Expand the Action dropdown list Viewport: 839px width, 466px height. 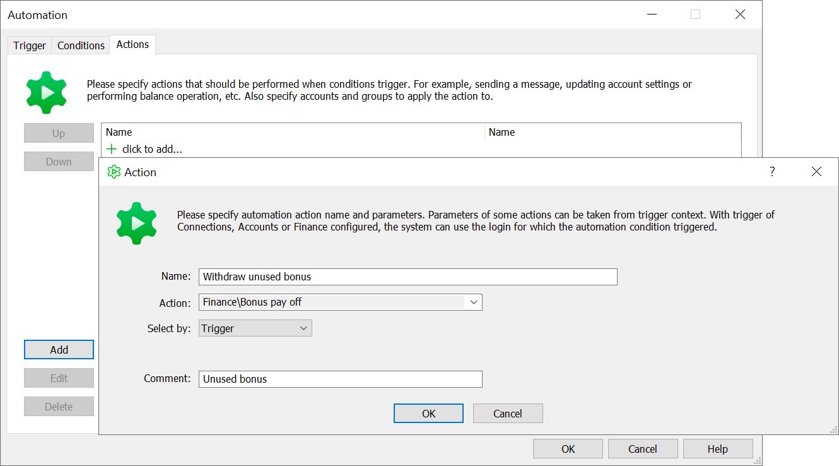click(474, 302)
